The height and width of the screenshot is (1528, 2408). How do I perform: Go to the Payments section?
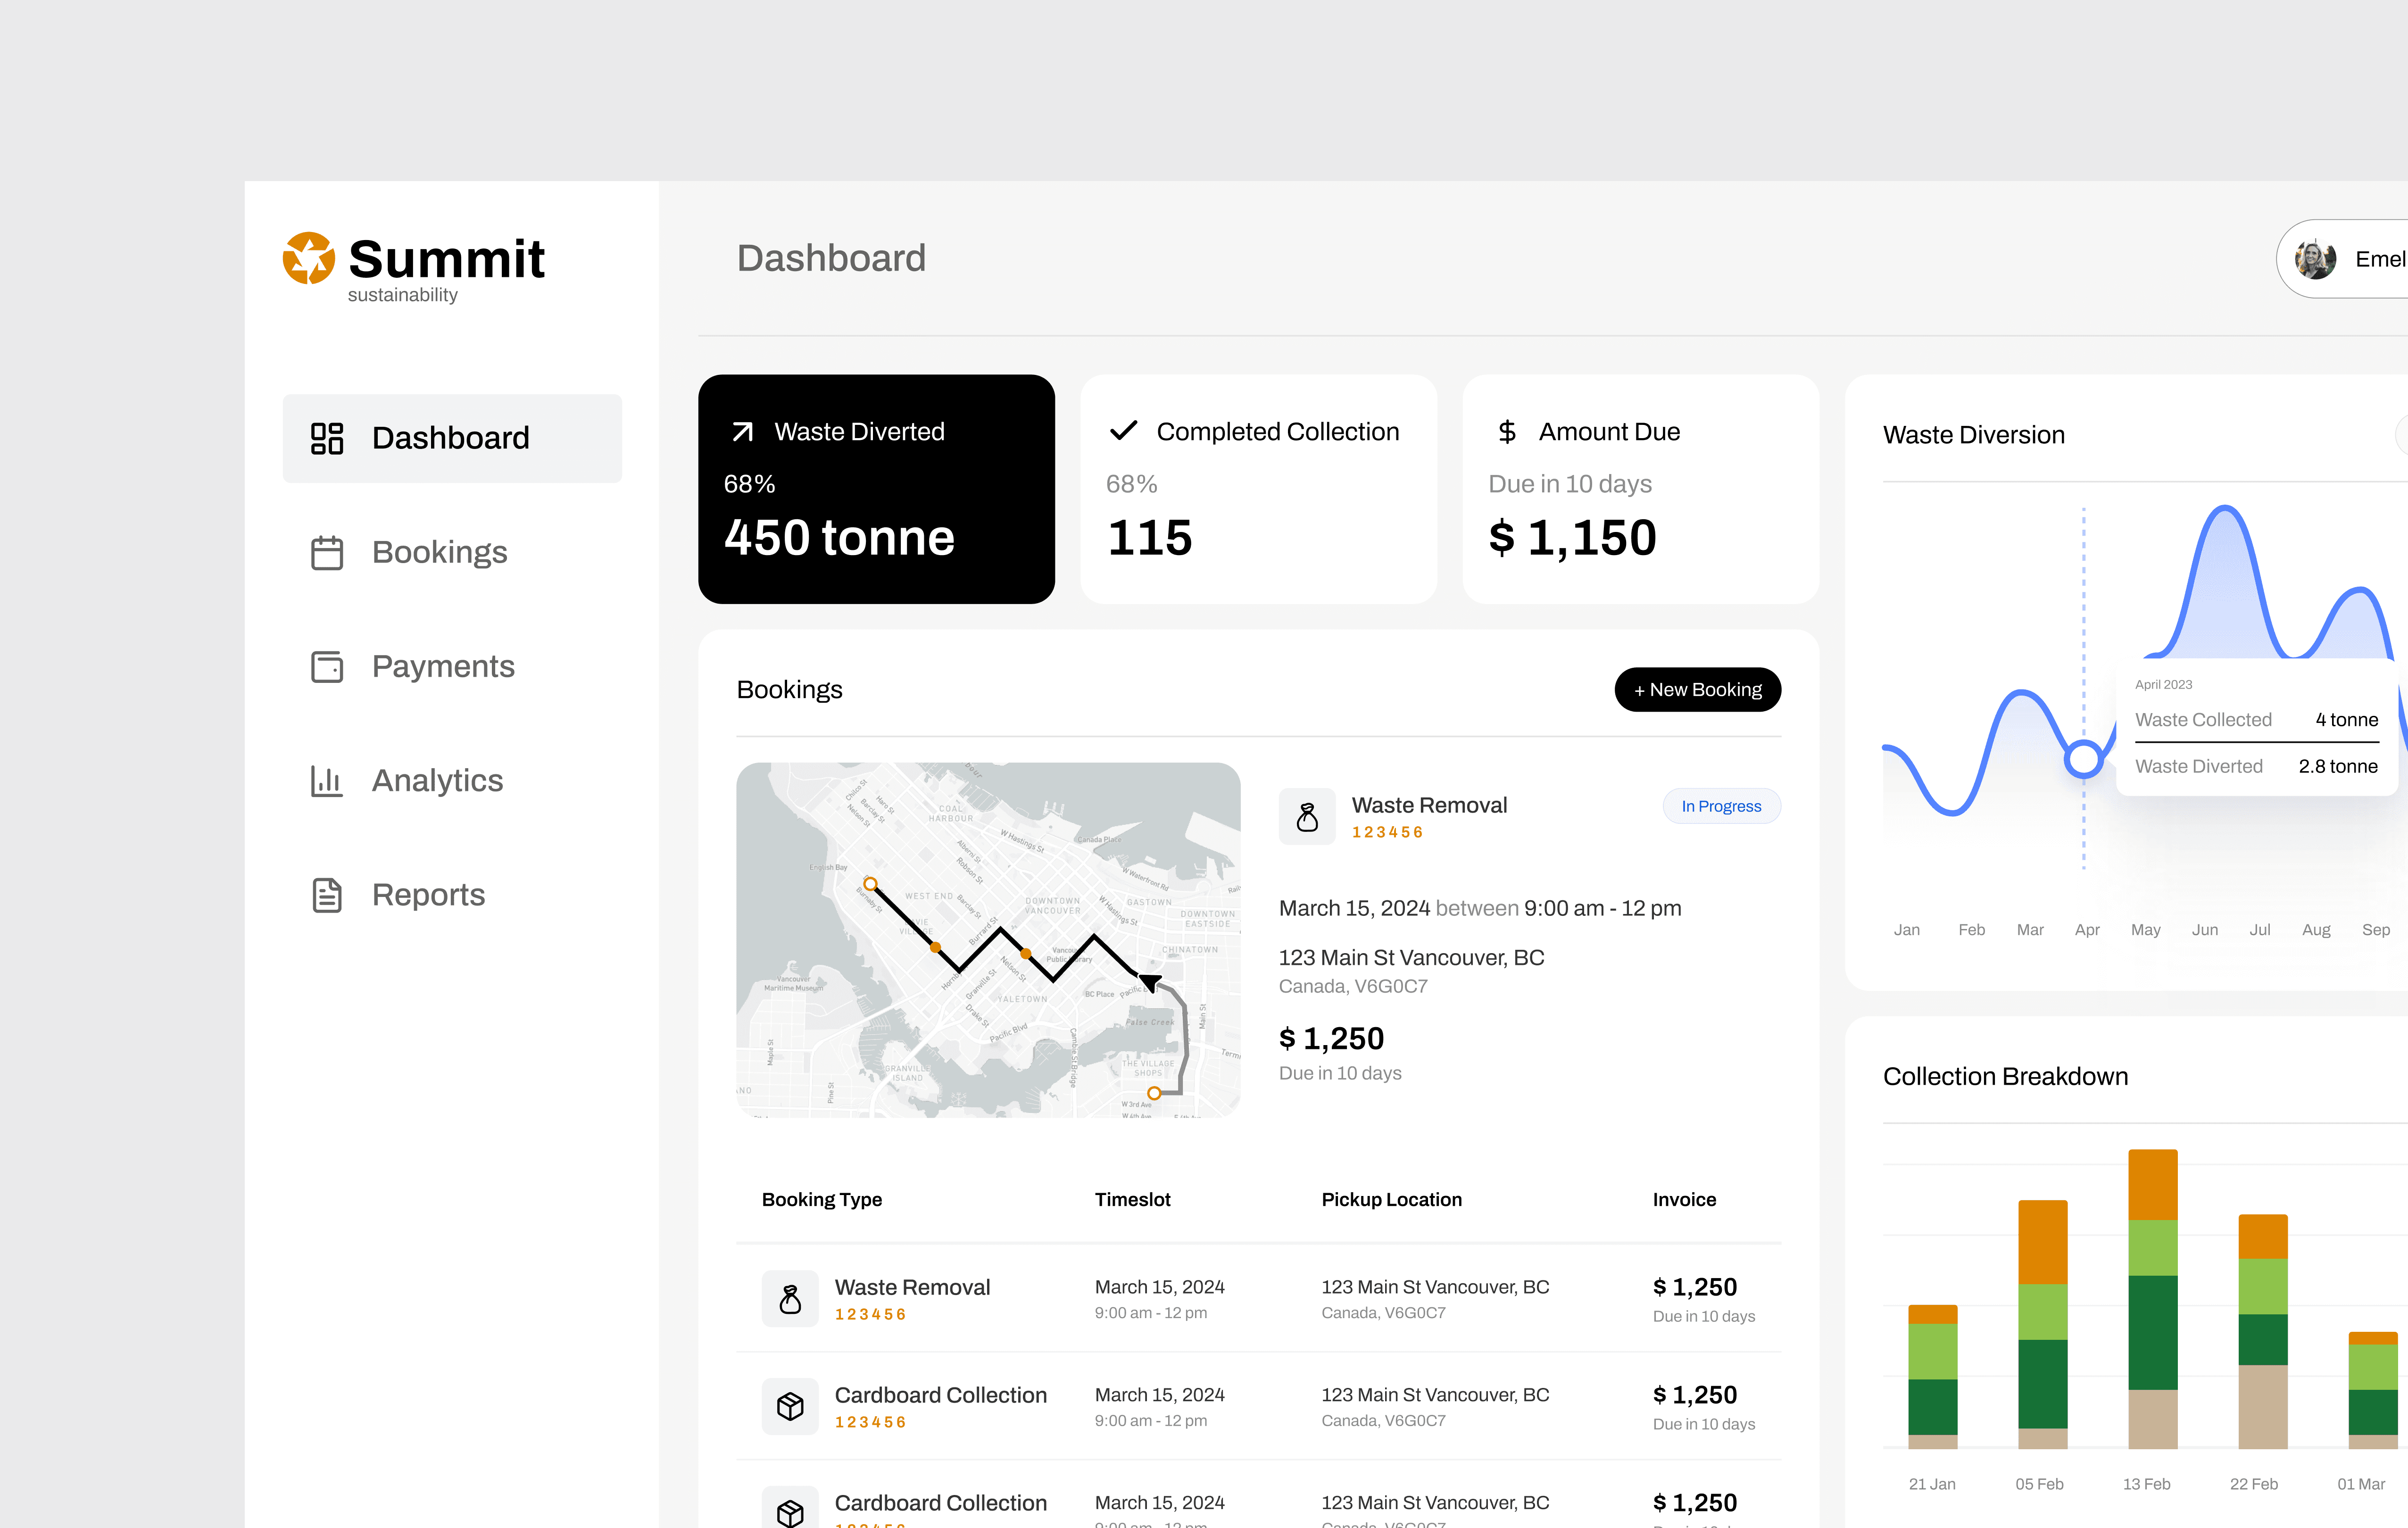tap(452, 666)
